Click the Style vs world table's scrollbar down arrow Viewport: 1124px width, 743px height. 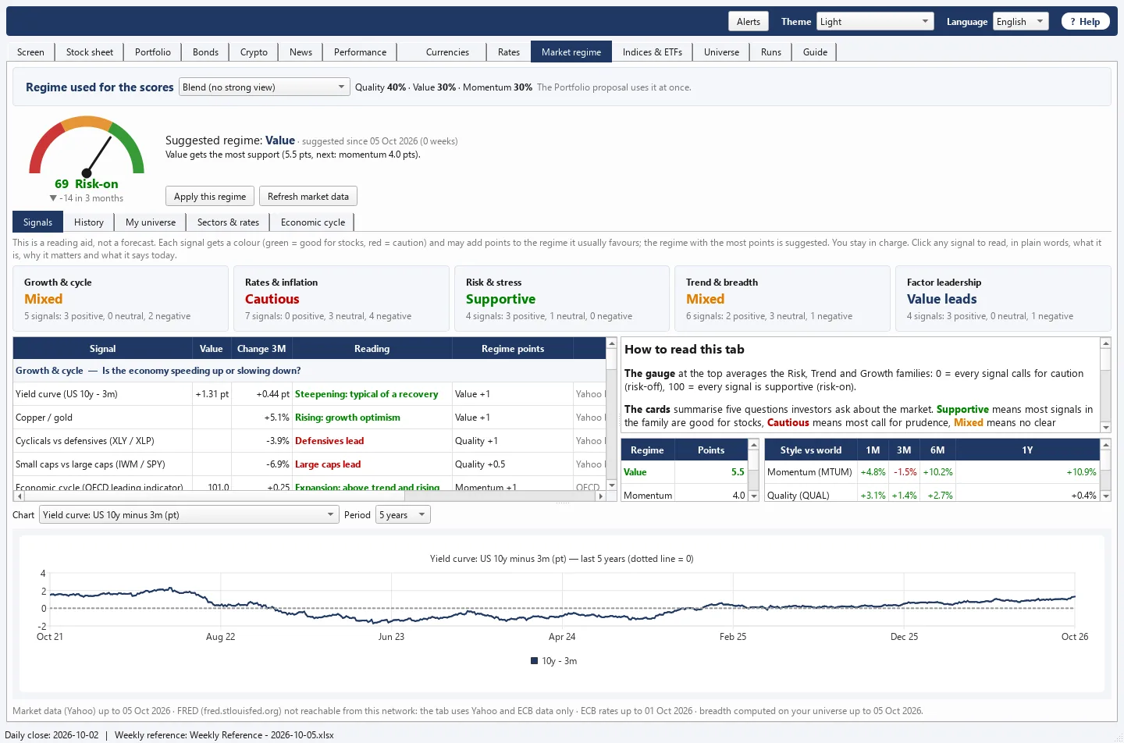pos(1105,496)
